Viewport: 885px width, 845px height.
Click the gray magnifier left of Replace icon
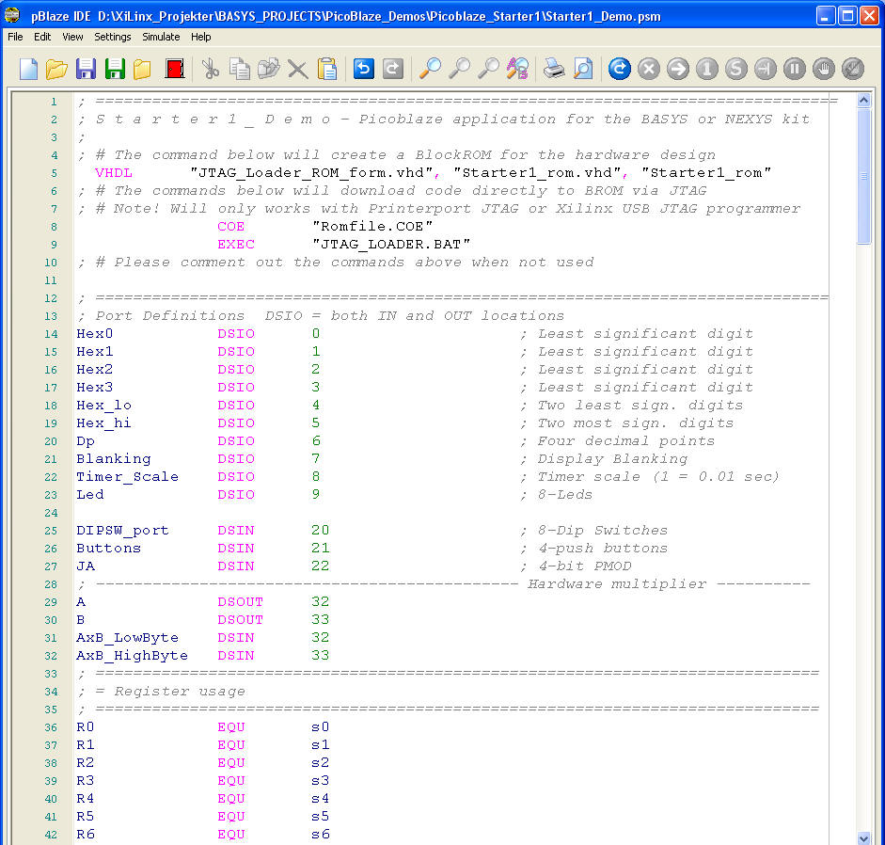tap(488, 69)
